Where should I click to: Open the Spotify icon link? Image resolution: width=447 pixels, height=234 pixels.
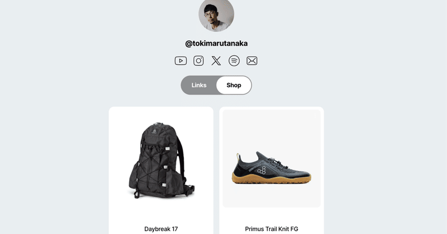click(234, 61)
